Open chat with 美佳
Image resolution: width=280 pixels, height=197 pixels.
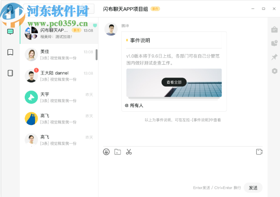click(x=59, y=55)
